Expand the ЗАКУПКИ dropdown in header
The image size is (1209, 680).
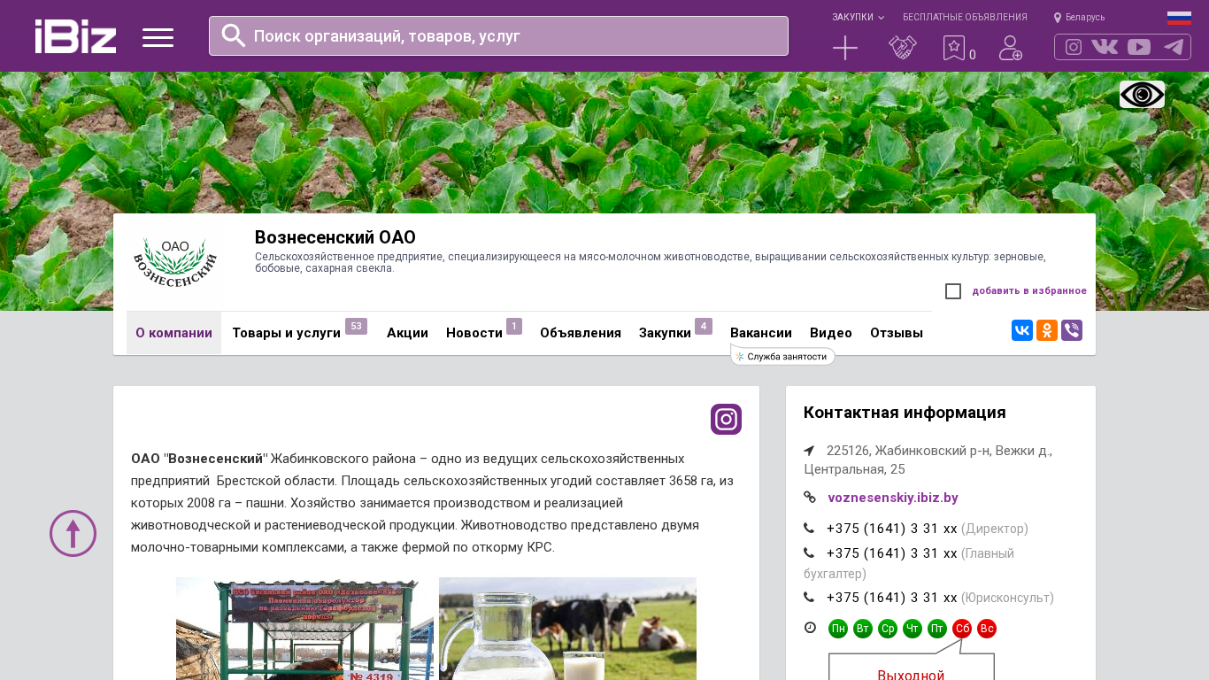tap(858, 18)
